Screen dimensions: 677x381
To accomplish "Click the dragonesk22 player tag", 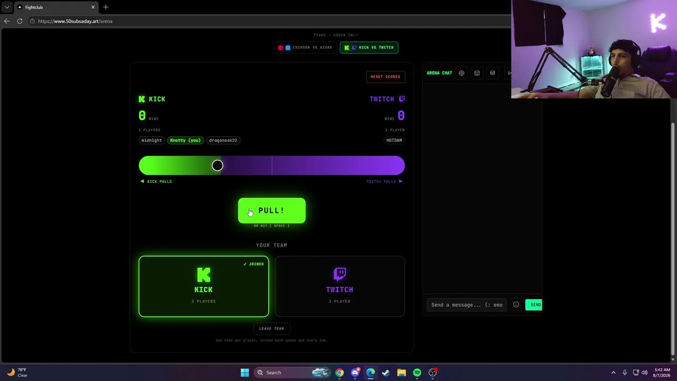I will click(x=223, y=140).
